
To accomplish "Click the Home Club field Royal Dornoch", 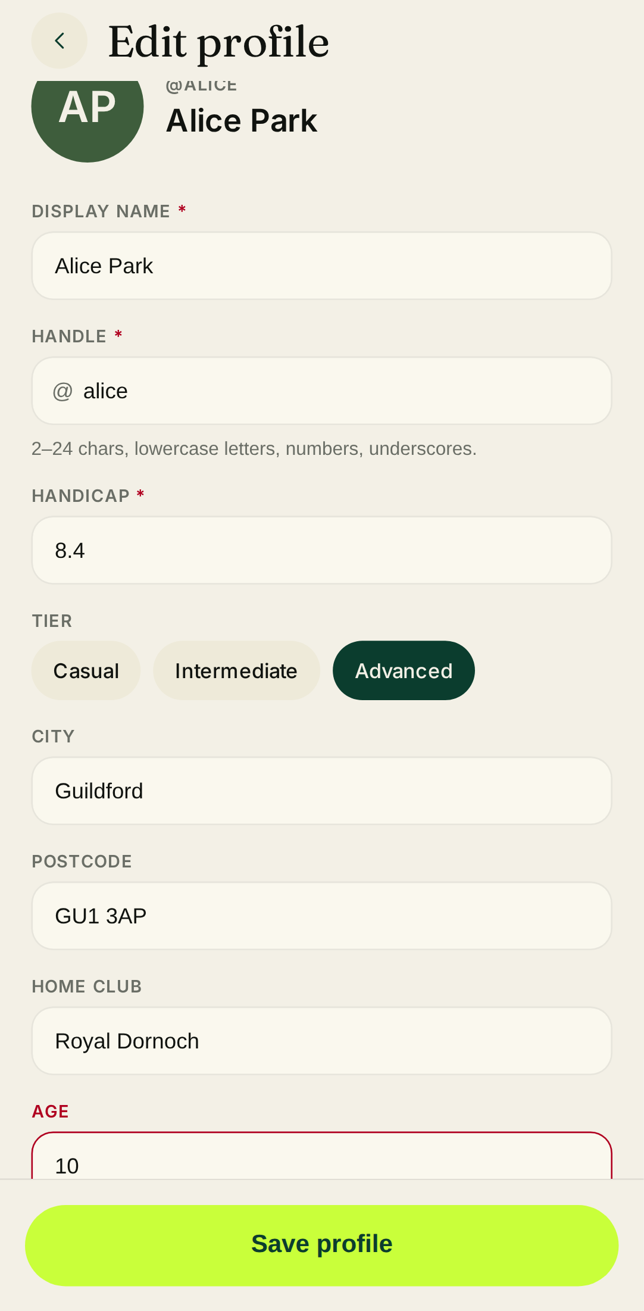I will click(x=321, y=1041).
